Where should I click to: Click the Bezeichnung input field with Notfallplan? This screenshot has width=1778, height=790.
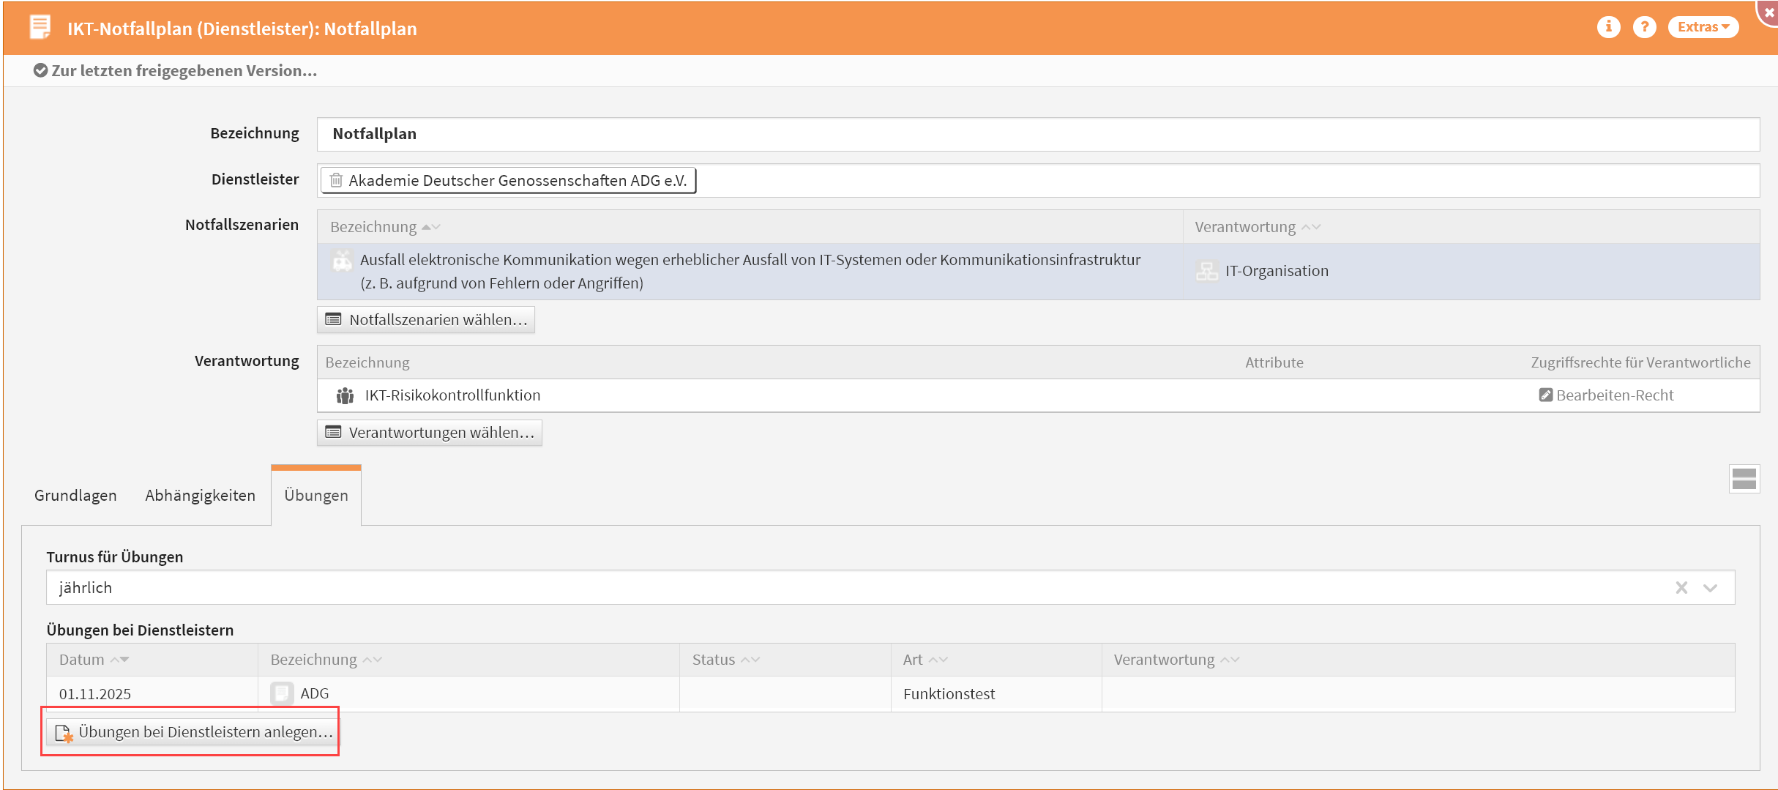(x=1037, y=134)
